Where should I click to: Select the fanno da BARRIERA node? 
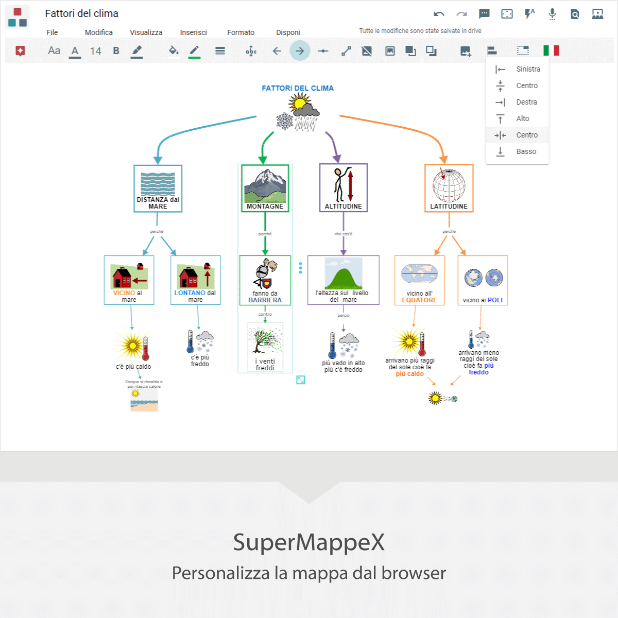point(265,280)
